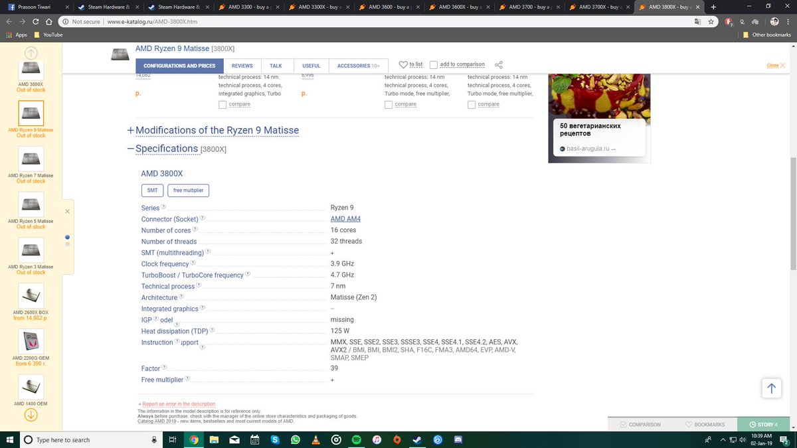The height and width of the screenshot is (448, 797).
Task: Check the add to comparison checkbox
Action: tap(434, 65)
